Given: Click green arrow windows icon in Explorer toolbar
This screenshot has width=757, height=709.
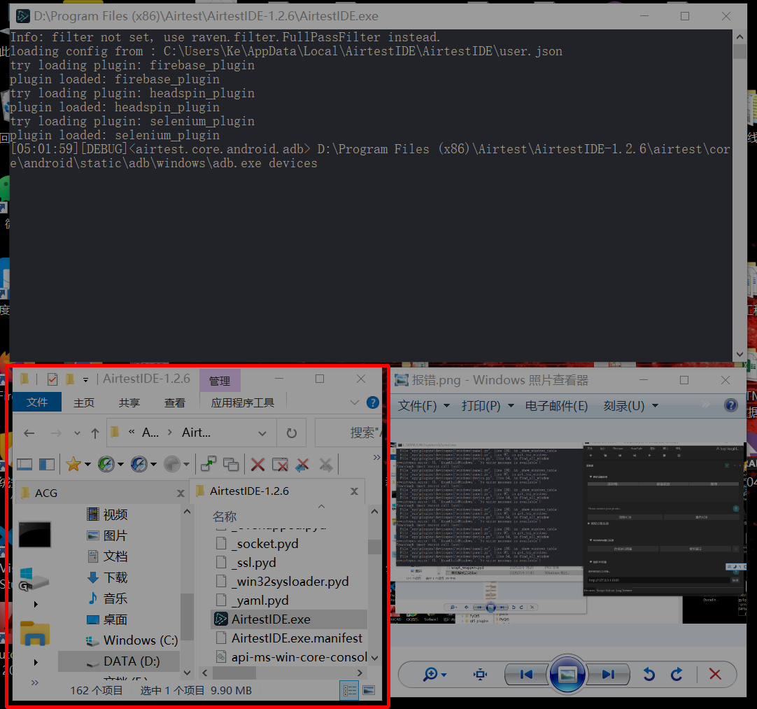Looking at the screenshot, I should pyautogui.click(x=208, y=464).
